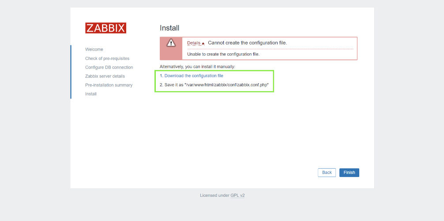Click the Finish button
This screenshot has height=221, width=444.
point(349,173)
